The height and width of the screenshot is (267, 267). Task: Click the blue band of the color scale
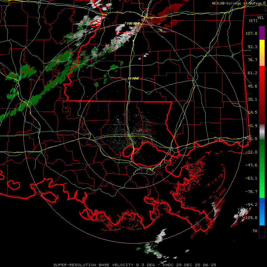point(262,212)
